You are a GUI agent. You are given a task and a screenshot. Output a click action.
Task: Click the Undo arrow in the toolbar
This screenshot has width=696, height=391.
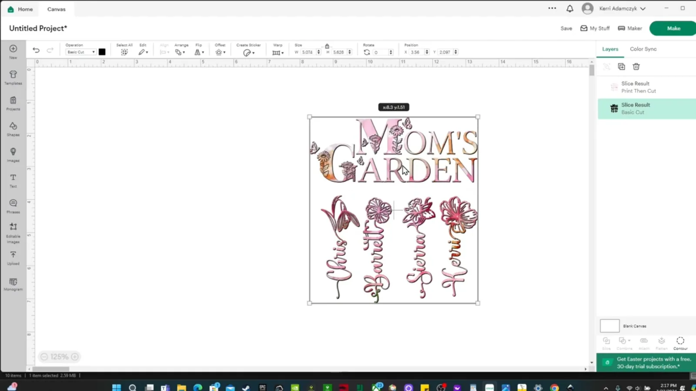tap(36, 50)
